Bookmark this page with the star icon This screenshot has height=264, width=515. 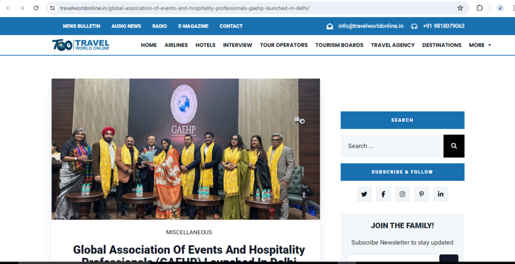(x=460, y=8)
